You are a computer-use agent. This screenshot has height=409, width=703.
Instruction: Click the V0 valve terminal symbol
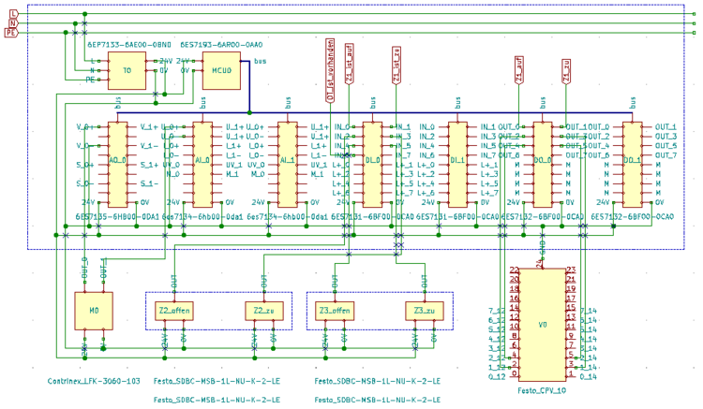(x=542, y=326)
